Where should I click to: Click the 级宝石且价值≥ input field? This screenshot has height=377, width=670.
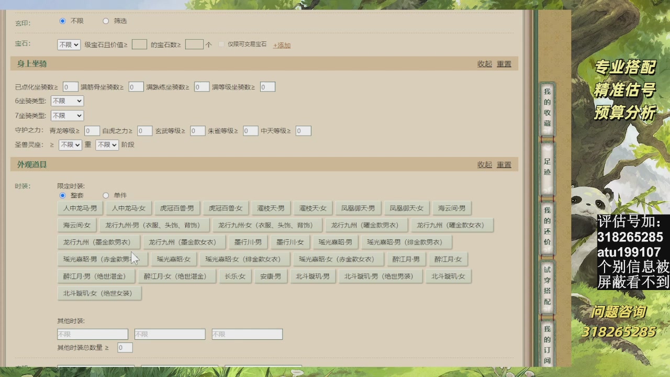click(x=139, y=45)
